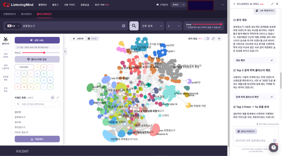Expand the keyword list panel
This screenshot has height=156, width=282.
pyautogui.click(x=58, y=97)
